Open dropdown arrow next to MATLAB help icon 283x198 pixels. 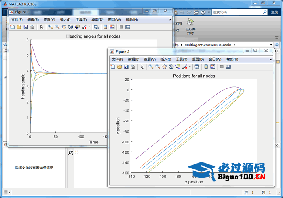[209, 12]
